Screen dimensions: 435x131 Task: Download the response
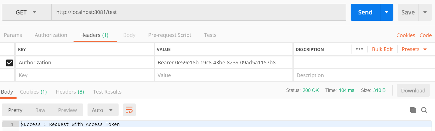(413, 90)
